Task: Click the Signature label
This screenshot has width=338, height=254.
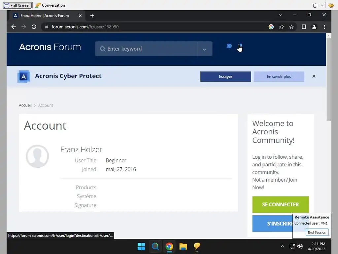Action: (85, 205)
